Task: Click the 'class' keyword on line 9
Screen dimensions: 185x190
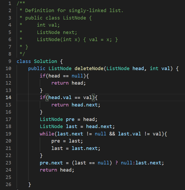Action: point(24,61)
